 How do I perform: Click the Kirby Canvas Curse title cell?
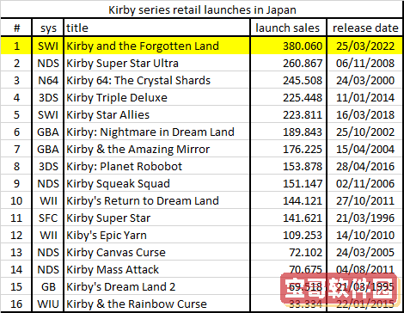pos(157,252)
